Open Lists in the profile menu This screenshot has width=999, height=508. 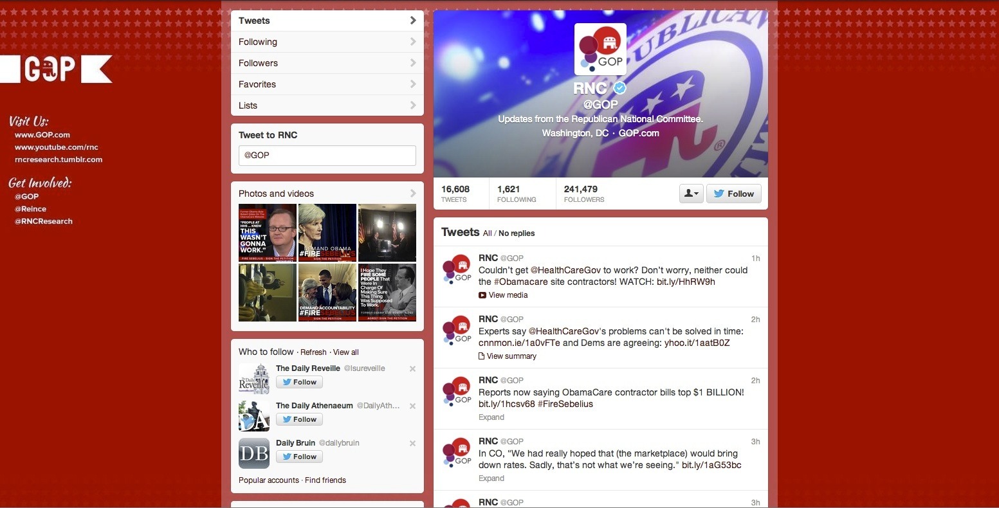tap(327, 105)
